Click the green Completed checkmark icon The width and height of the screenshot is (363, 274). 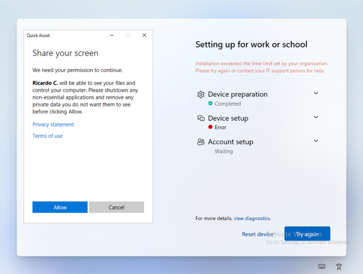pyautogui.click(x=210, y=103)
